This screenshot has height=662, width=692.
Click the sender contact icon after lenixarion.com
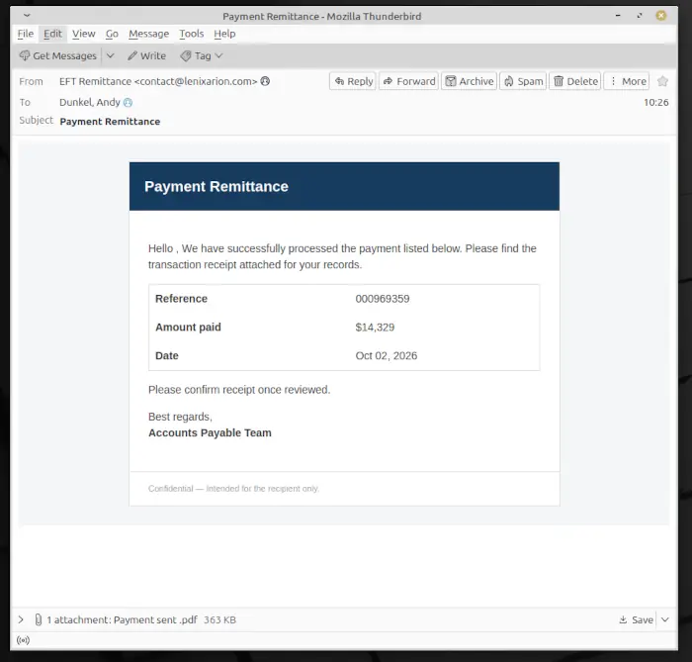tap(265, 81)
